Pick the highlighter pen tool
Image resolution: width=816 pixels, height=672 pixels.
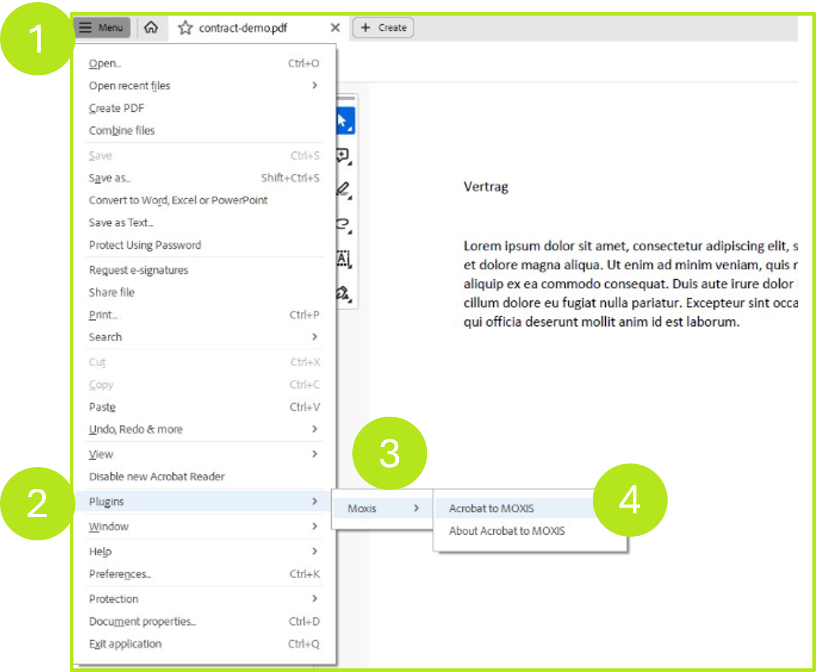click(x=344, y=189)
